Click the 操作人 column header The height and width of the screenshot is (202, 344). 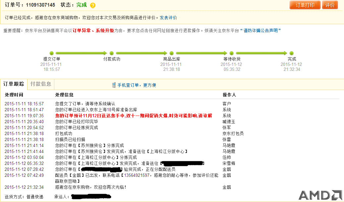[229, 95]
